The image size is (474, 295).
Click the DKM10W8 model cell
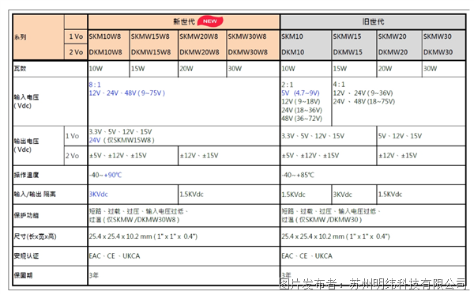pos(106,52)
